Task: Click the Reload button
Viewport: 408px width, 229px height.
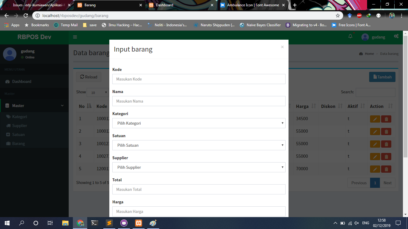Action: click(x=88, y=77)
